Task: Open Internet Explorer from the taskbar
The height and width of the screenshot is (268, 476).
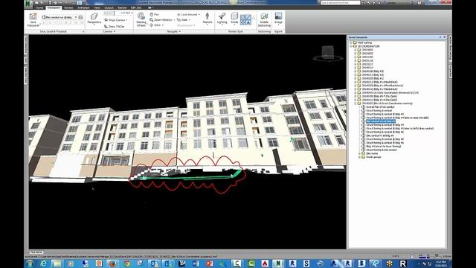Action: click(x=43, y=264)
